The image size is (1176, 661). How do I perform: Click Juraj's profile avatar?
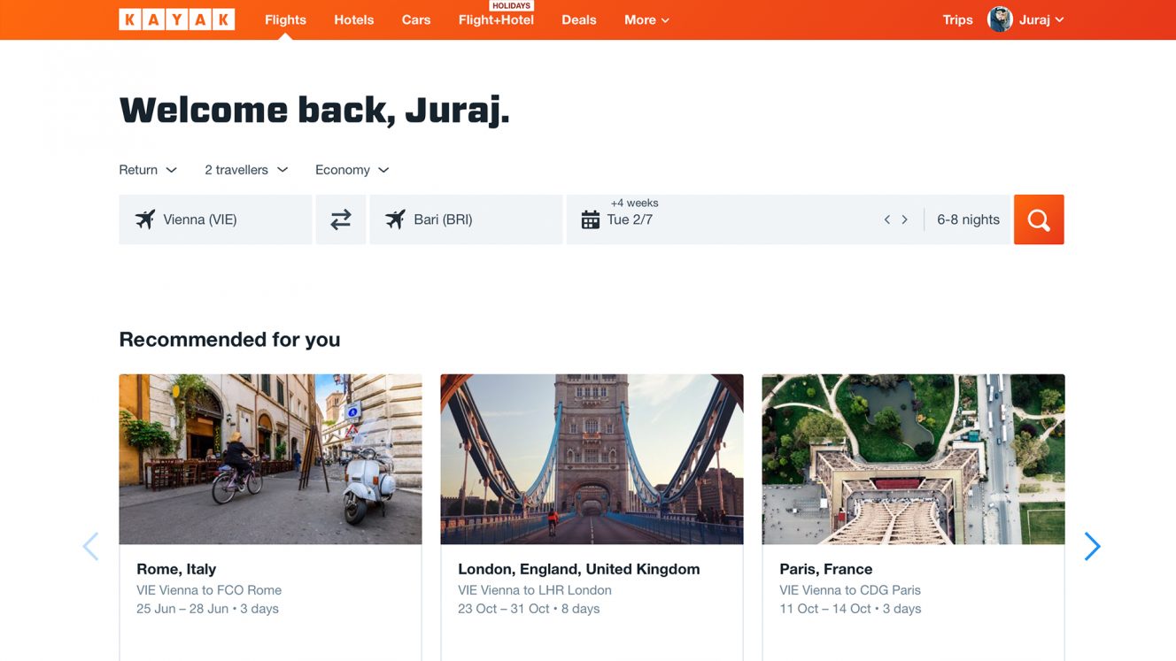click(x=1000, y=19)
